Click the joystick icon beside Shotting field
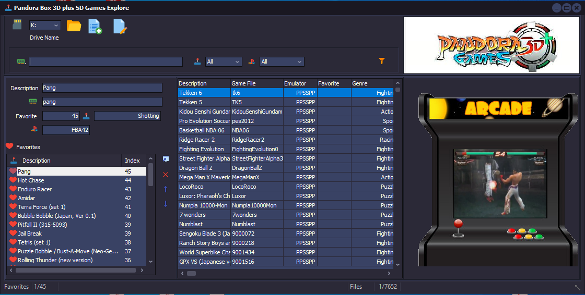 pyautogui.click(x=86, y=116)
